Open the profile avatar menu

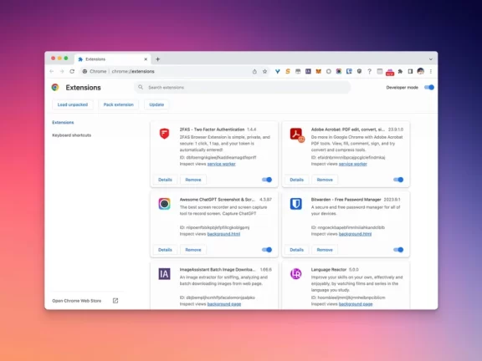[421, 72]
